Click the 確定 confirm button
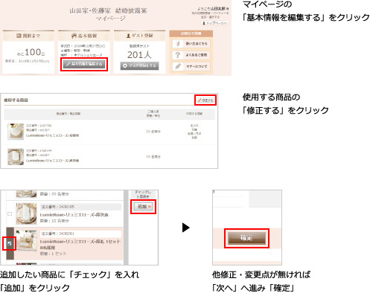Image resolution: width=370 pixels, height=293 pixels. click(246, 238)
